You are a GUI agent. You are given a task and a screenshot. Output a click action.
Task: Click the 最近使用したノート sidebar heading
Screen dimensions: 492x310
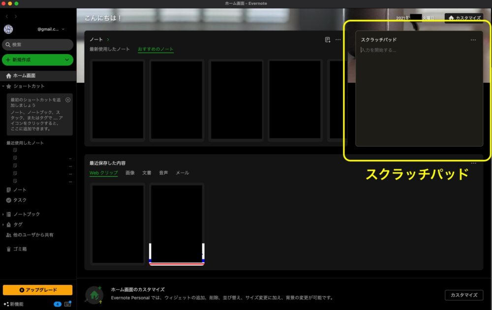25,143
